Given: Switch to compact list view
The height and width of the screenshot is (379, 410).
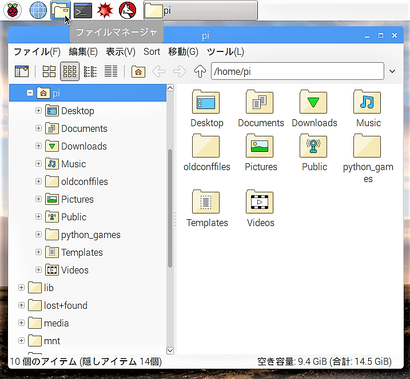Looking at the screenshot, I should point(90,71).
